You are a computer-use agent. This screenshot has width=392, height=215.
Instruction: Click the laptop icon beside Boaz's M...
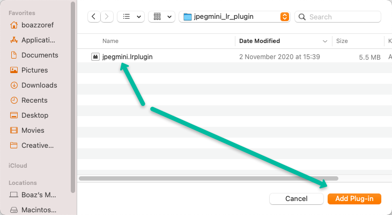click(14, 195)
